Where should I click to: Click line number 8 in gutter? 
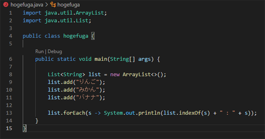pyautogui.click(x=10, y=75)
